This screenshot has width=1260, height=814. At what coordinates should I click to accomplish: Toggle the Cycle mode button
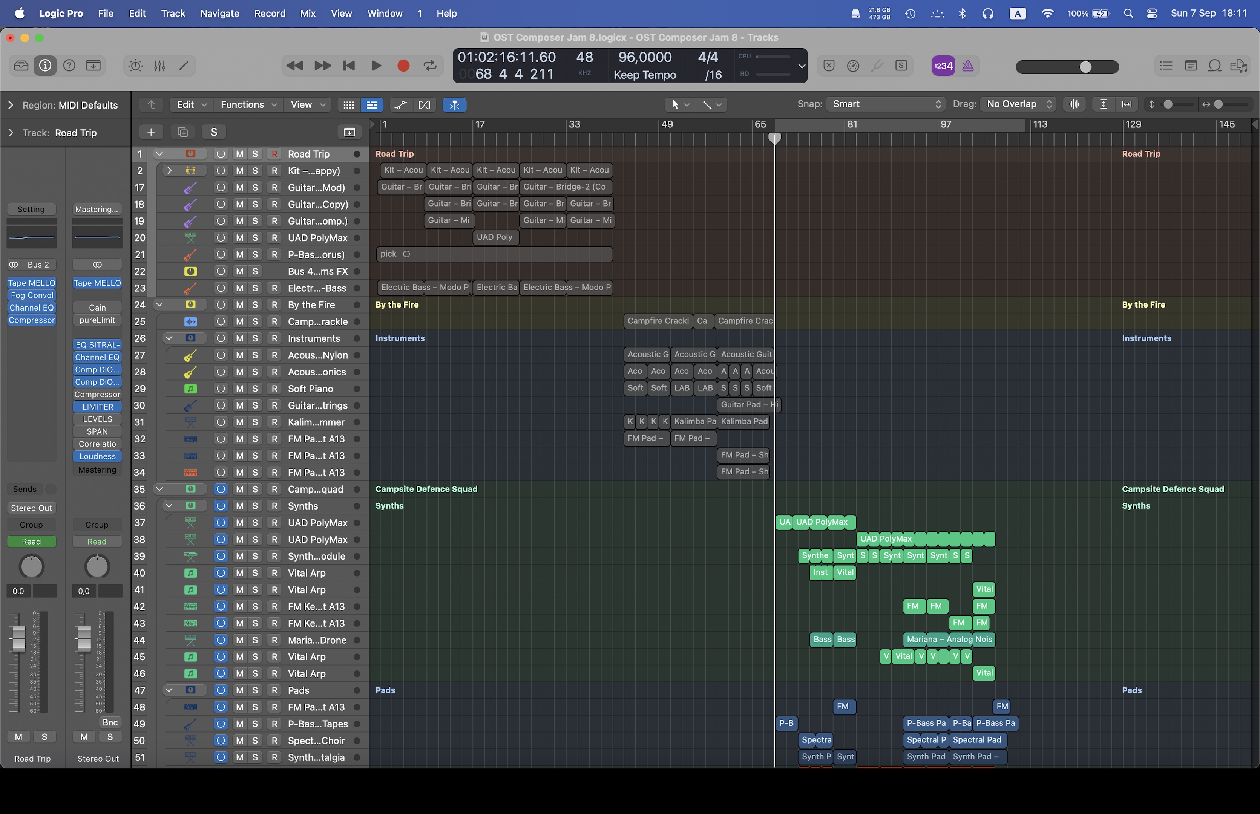[430, 66]
